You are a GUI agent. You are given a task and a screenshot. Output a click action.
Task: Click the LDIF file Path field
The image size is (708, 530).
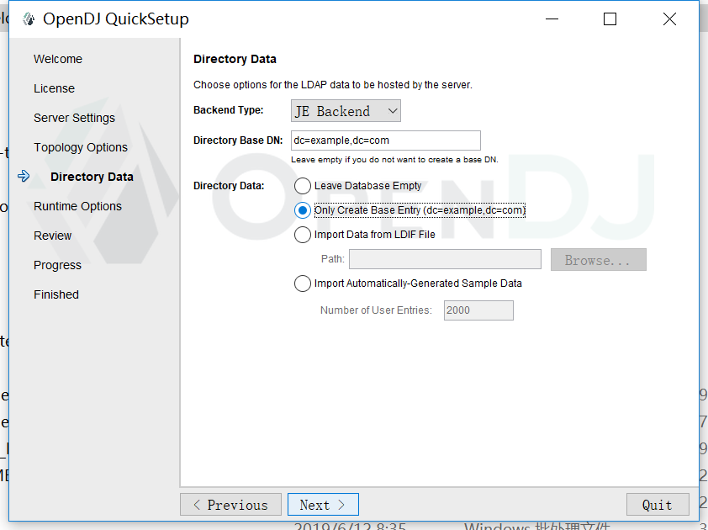(x=445, y=259)
